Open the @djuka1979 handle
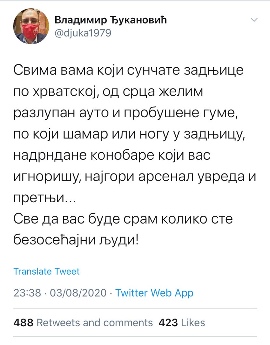270x345 pixels. point(83,33)
